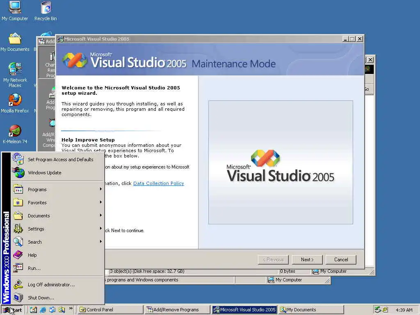420x315 pixels.
Task: Expand quick launch overflow chevron
Action: tap(71, 308)
